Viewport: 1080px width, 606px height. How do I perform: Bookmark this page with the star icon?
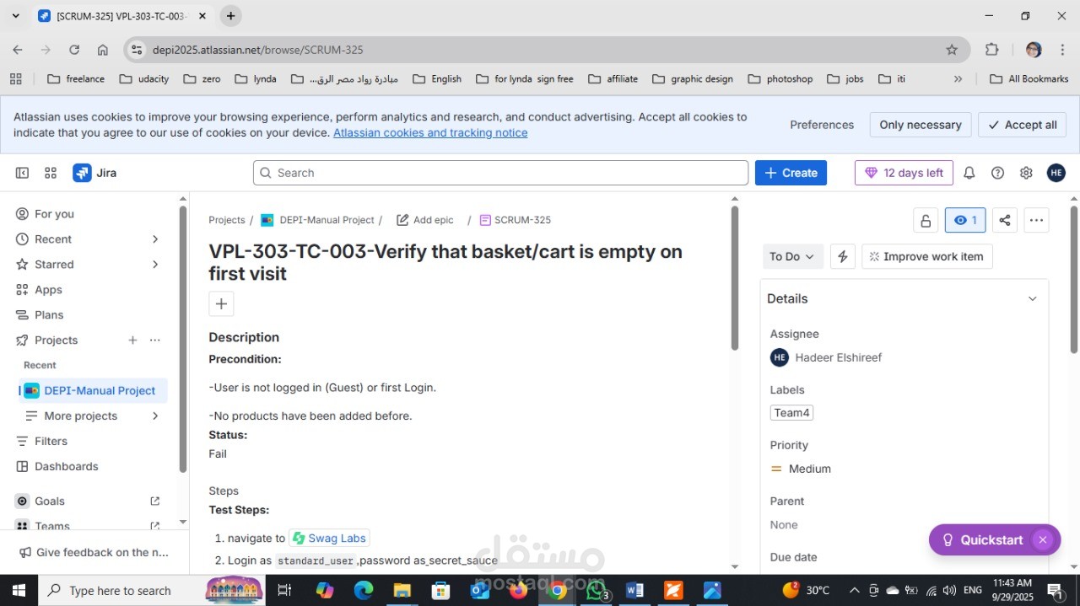pyautogui.click(x=952, y=50)
